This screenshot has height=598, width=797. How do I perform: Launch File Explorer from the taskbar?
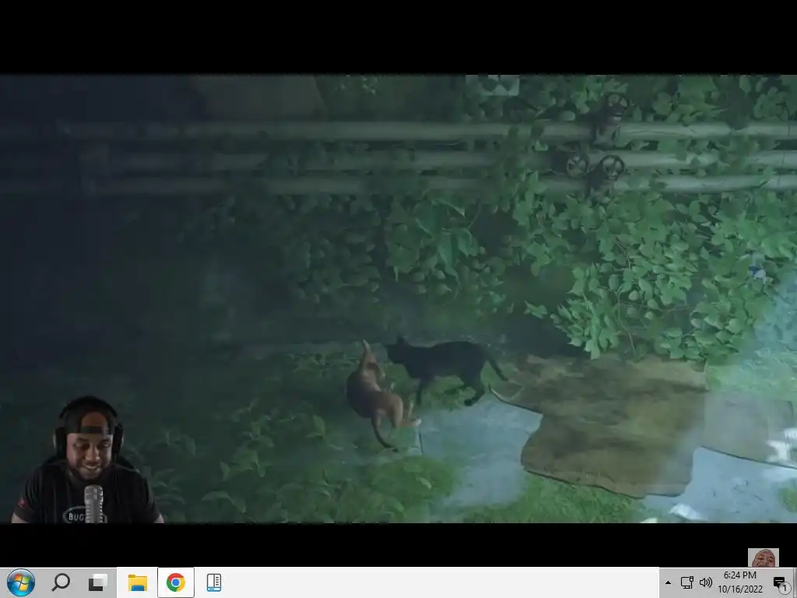click(137, 582)
